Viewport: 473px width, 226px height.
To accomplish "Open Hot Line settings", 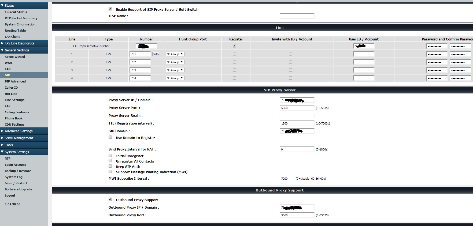I will click(x=11, y=94).
